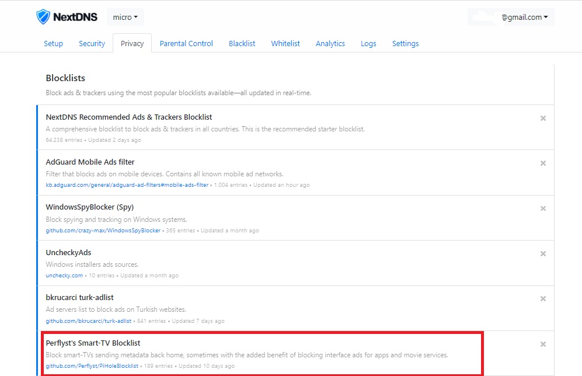
Task: Open the kb.adguard.com mobile-ads-filter link
Action: point(127,185)
